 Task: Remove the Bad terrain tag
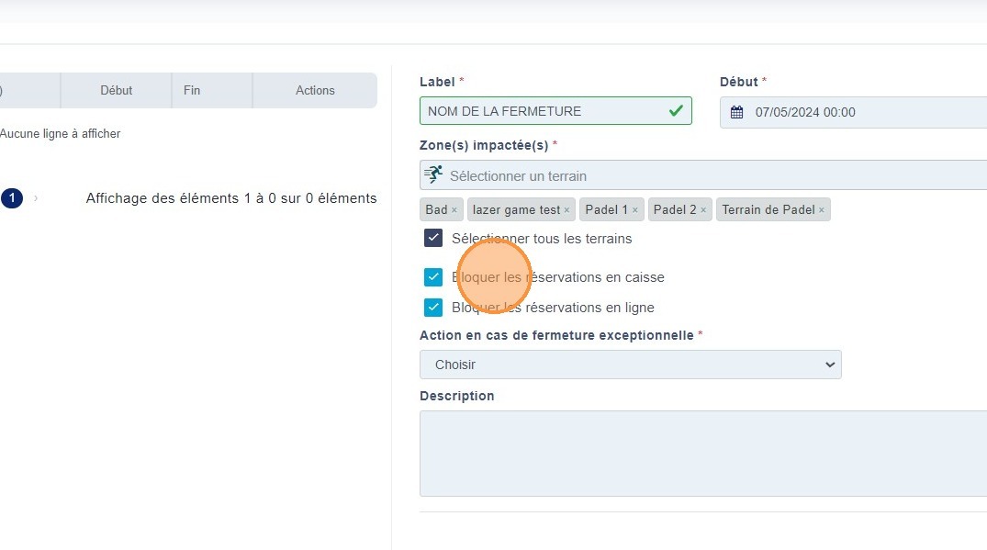454,210
